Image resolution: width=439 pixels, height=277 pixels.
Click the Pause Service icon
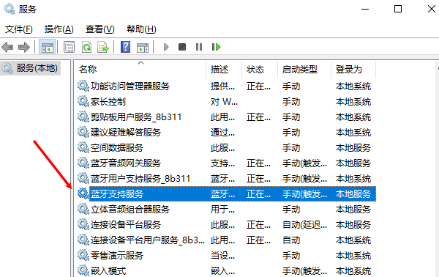point(199,47)
